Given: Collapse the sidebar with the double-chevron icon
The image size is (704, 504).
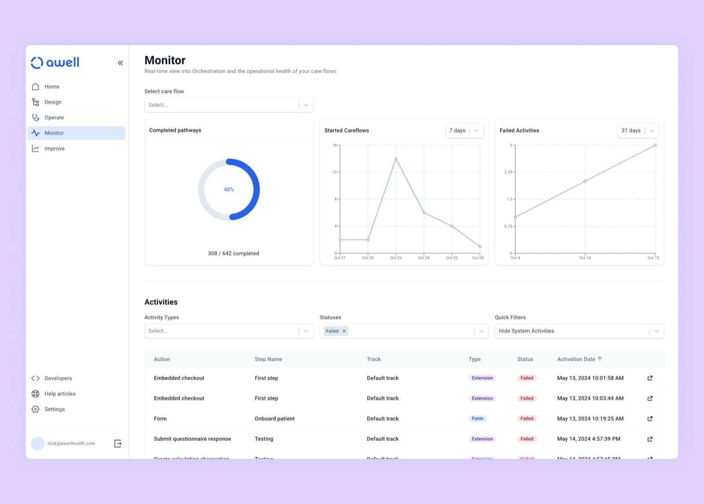Looking at the screenshot, I should [120, 63].
